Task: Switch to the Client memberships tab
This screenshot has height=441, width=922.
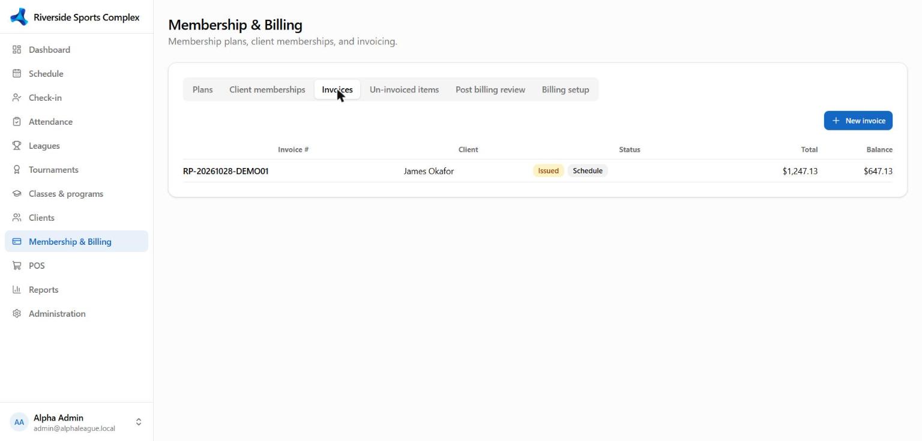Action: [267, 89]
